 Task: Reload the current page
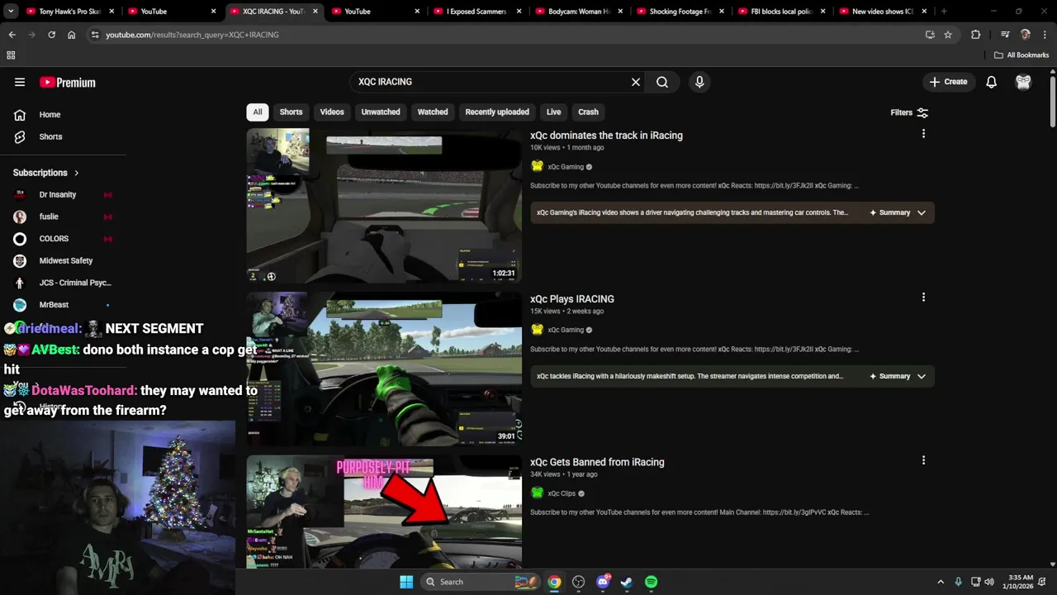(x=51, y=35)
